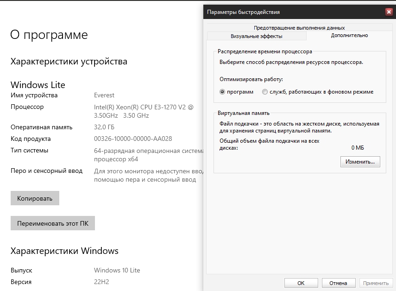Open the Дополнительно tab
The width and height of the screenshot is (396, 291).
coord(349,35)
